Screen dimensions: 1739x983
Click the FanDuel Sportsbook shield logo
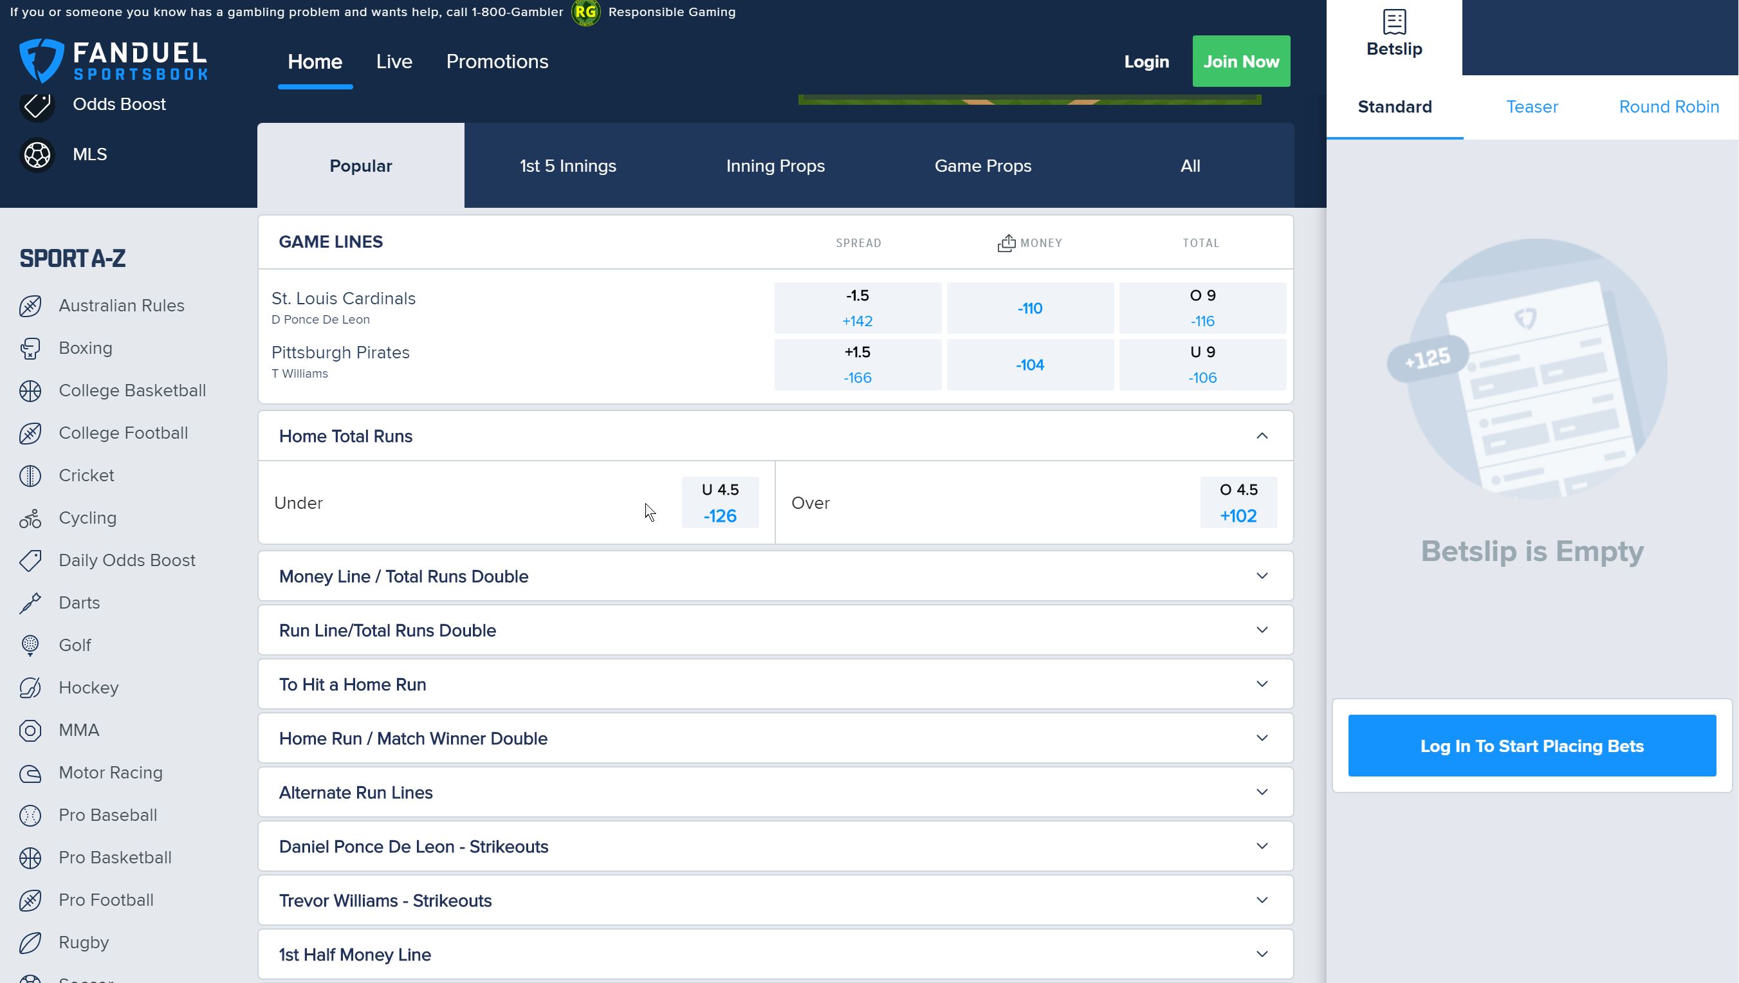pos(42,60)
